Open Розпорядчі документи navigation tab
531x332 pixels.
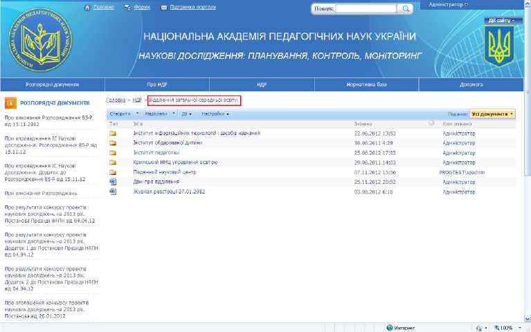[x=53, y=84]
